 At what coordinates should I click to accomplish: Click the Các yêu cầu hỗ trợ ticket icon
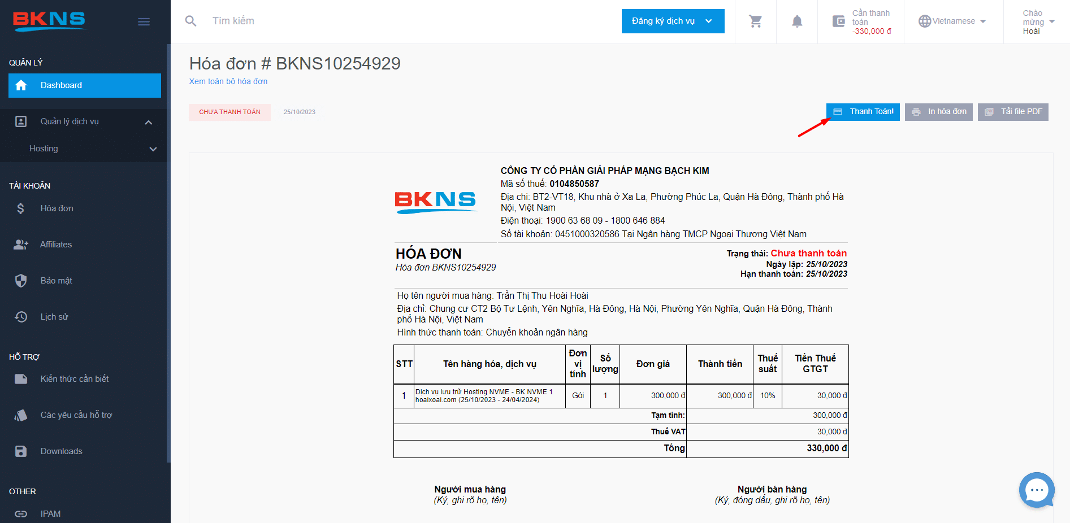click(21, 415)
